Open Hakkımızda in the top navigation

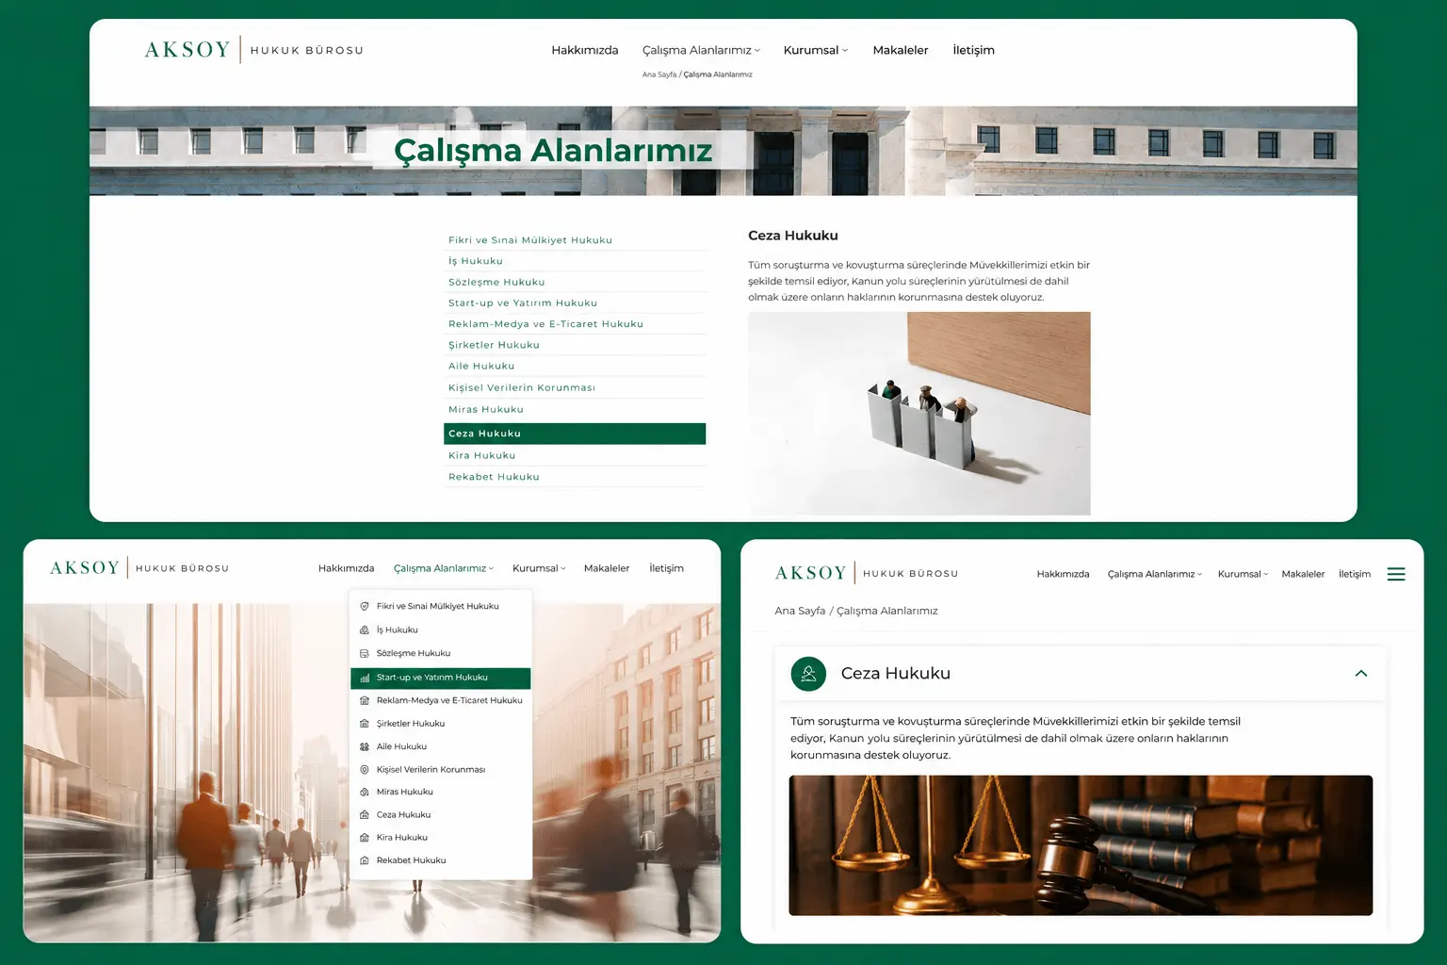[585, 50]
